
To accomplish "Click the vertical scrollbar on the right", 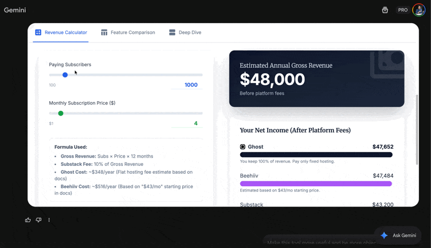I will coord(416,129).
